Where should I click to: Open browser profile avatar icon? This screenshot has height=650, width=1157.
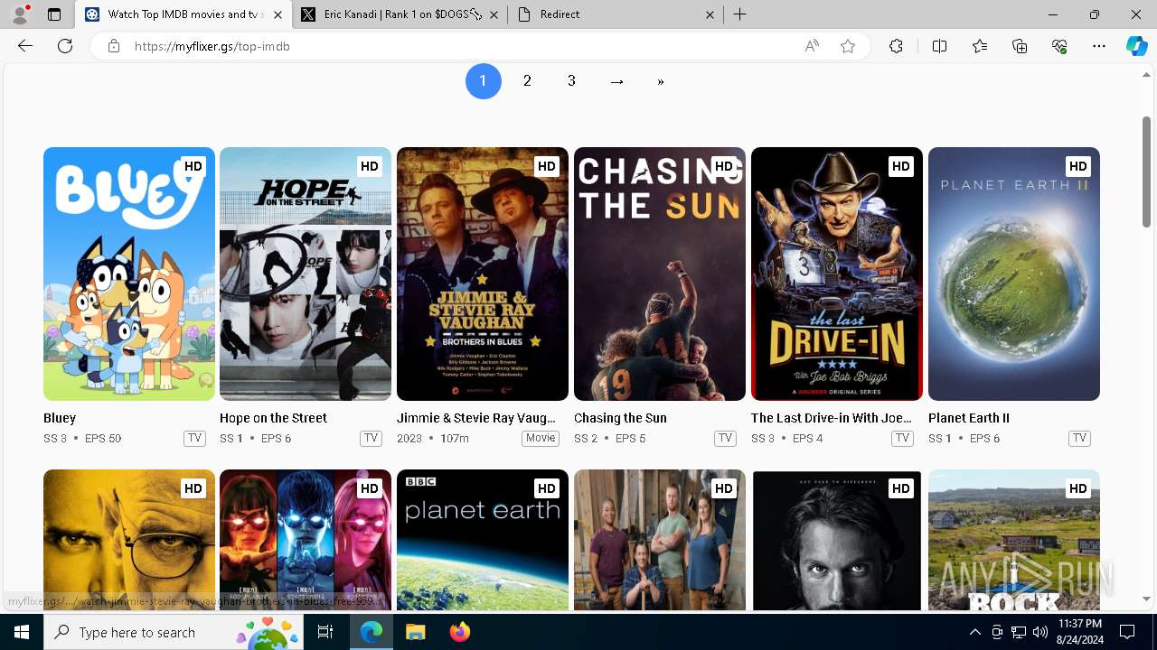20,14
